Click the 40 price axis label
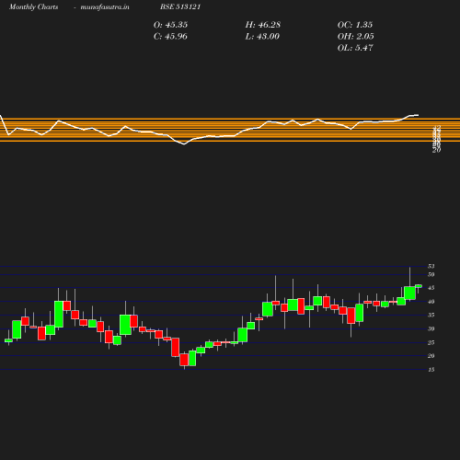The height and width of the screenshot is (460, 460). [x=431, y=302]
